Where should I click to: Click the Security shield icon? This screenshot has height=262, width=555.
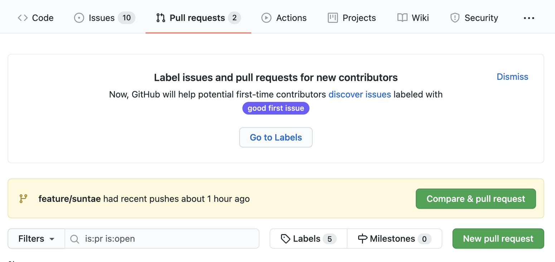pyautogui.click(x=455, y=18)
